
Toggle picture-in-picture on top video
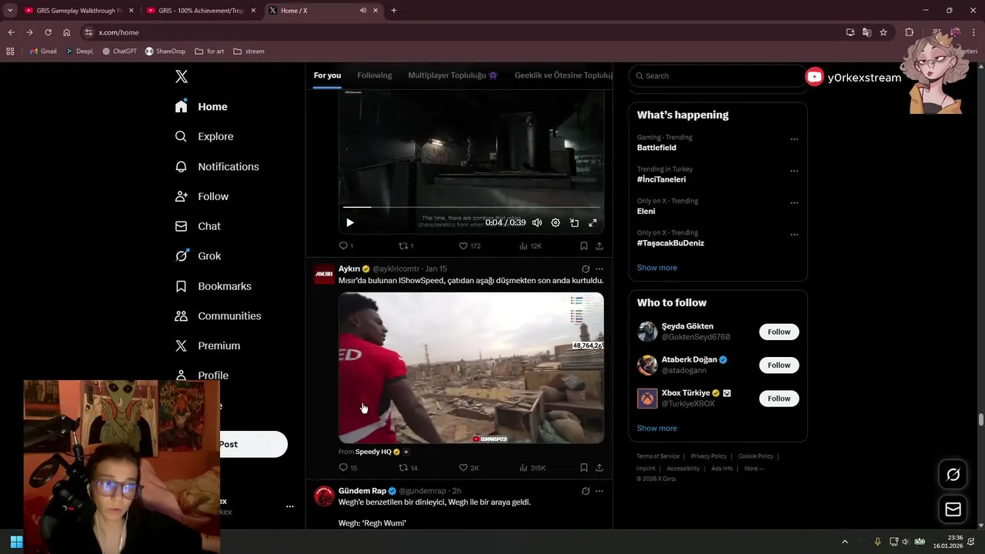[574, 223]
